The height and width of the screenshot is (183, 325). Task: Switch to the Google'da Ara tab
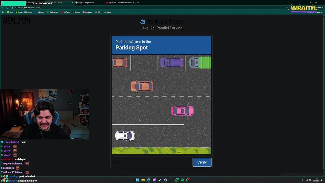click(x=90, y=3)
